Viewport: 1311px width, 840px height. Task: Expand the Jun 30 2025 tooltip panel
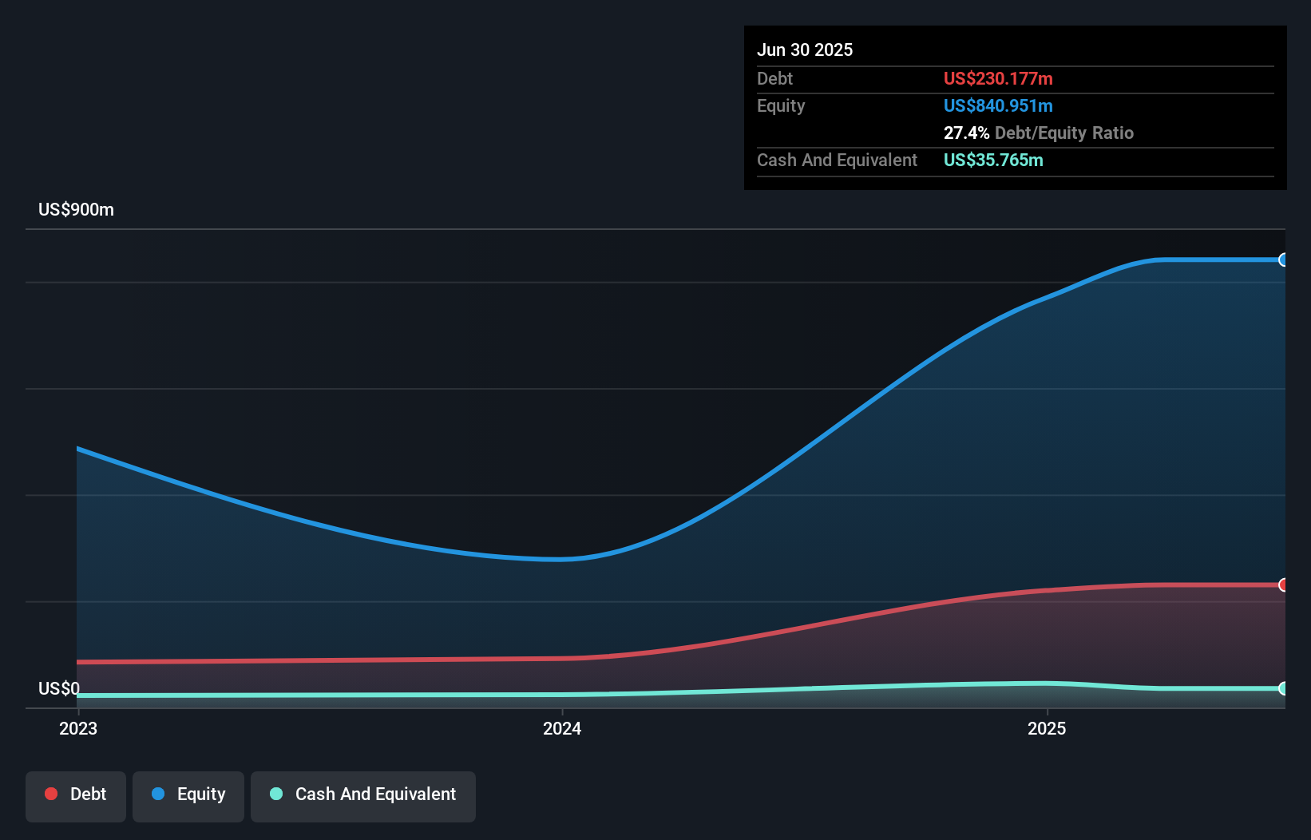point(805,50)
